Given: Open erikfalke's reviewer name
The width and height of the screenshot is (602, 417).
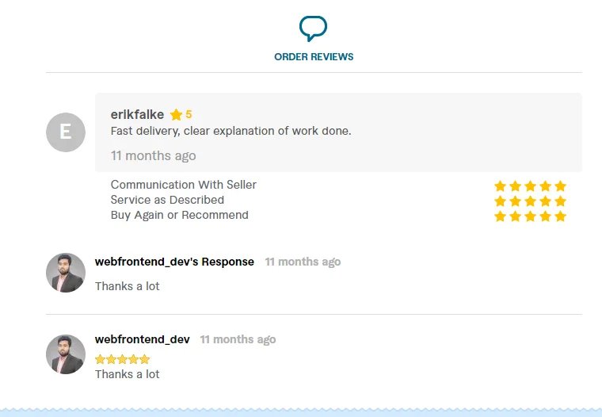Looking at the screenshot, I should tap(137, 115).
